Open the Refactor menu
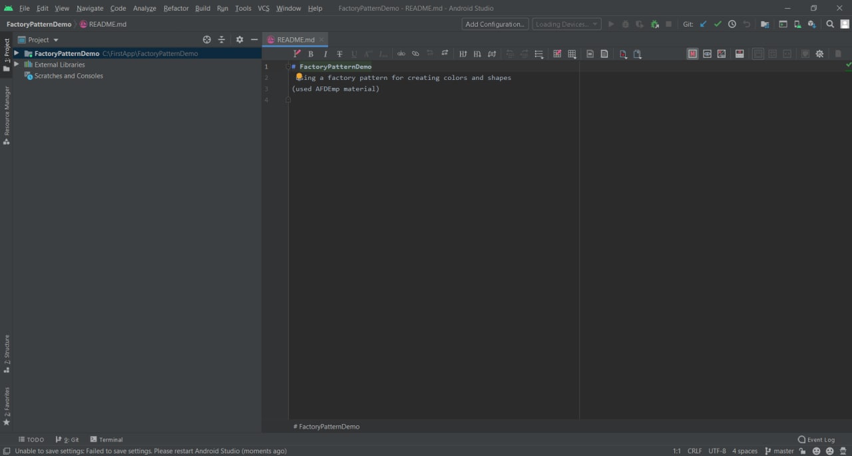 176,8
